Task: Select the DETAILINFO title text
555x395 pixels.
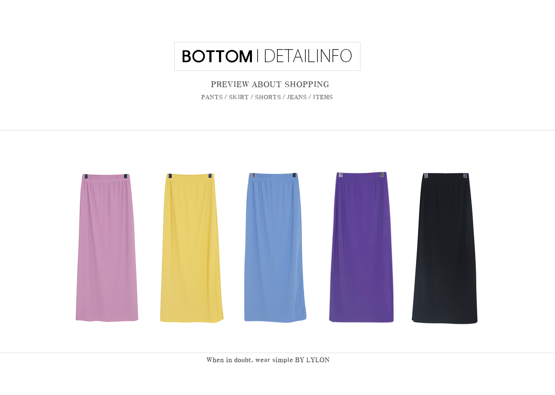Action: pos(308,56)
